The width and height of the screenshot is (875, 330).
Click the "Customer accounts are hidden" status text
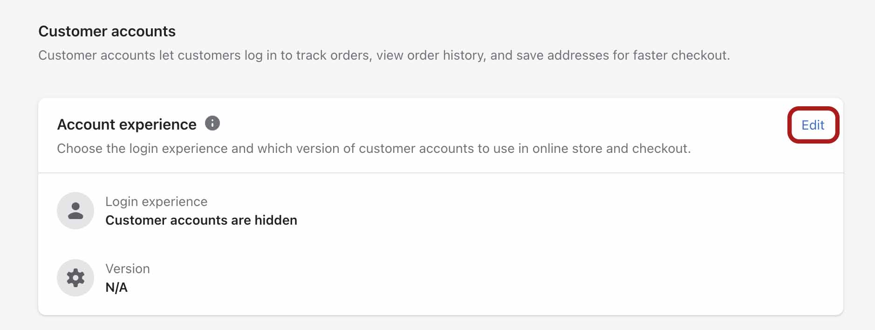(201, 220)
